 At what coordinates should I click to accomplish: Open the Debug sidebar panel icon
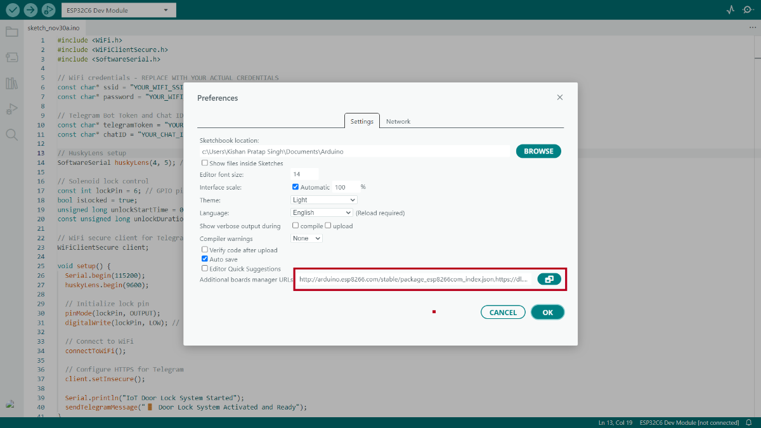click(x=11, y=108)
